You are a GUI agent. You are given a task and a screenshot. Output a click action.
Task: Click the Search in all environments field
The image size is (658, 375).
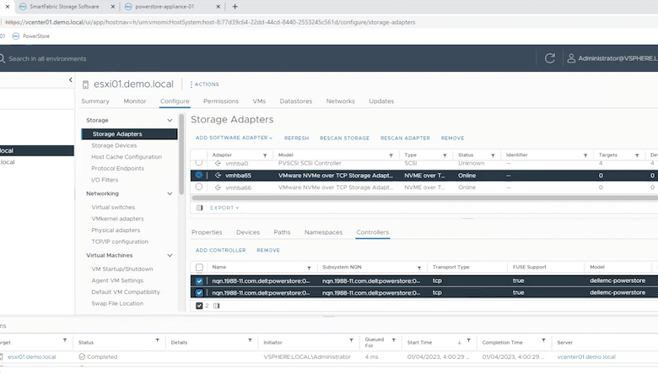click(x=47, y=59)
